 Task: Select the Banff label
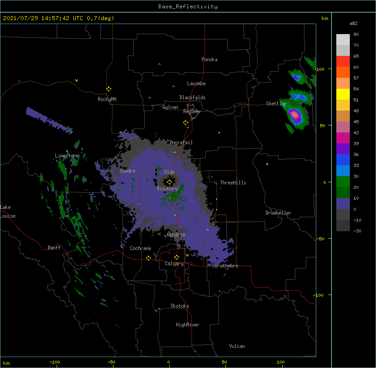(x=54, y=248)
